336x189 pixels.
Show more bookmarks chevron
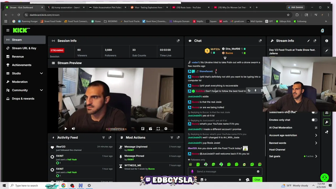(326, 21)
